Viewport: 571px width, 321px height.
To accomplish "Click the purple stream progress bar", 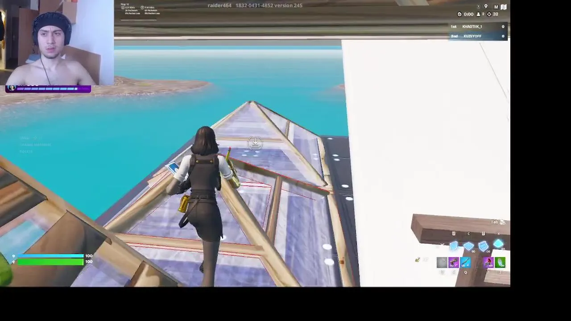I will coord(48,89).
